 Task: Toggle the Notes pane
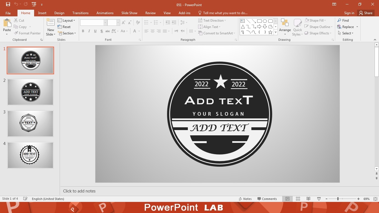pos(245,199)
